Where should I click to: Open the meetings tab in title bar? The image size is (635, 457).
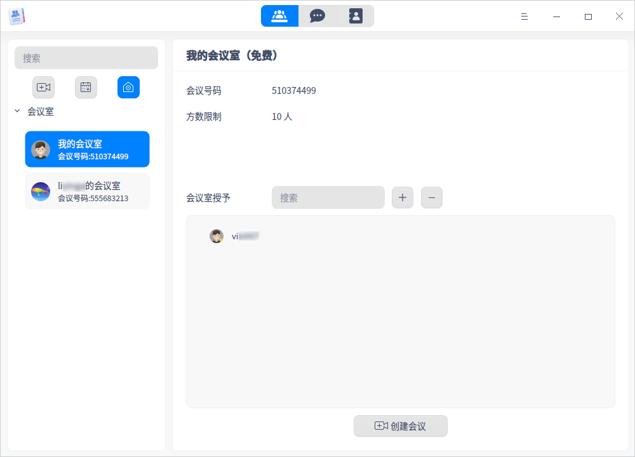coord(279,17)
